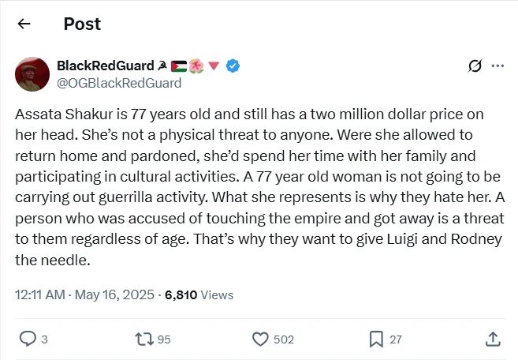
Task: Repost this post using the retweet icon
Action: (143, 339)
